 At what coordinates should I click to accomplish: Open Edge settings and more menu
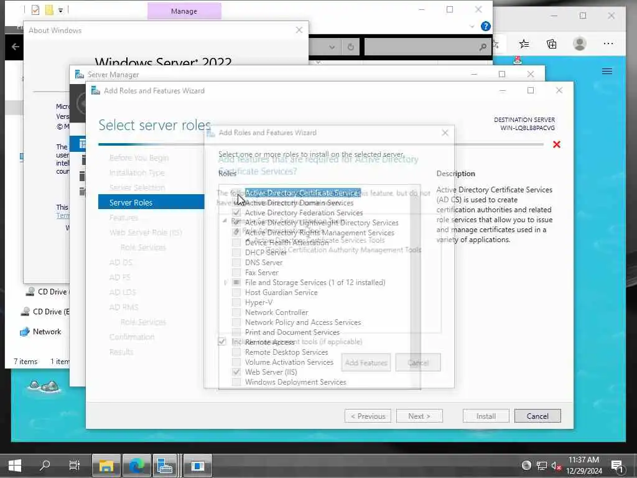click(608, 44)
